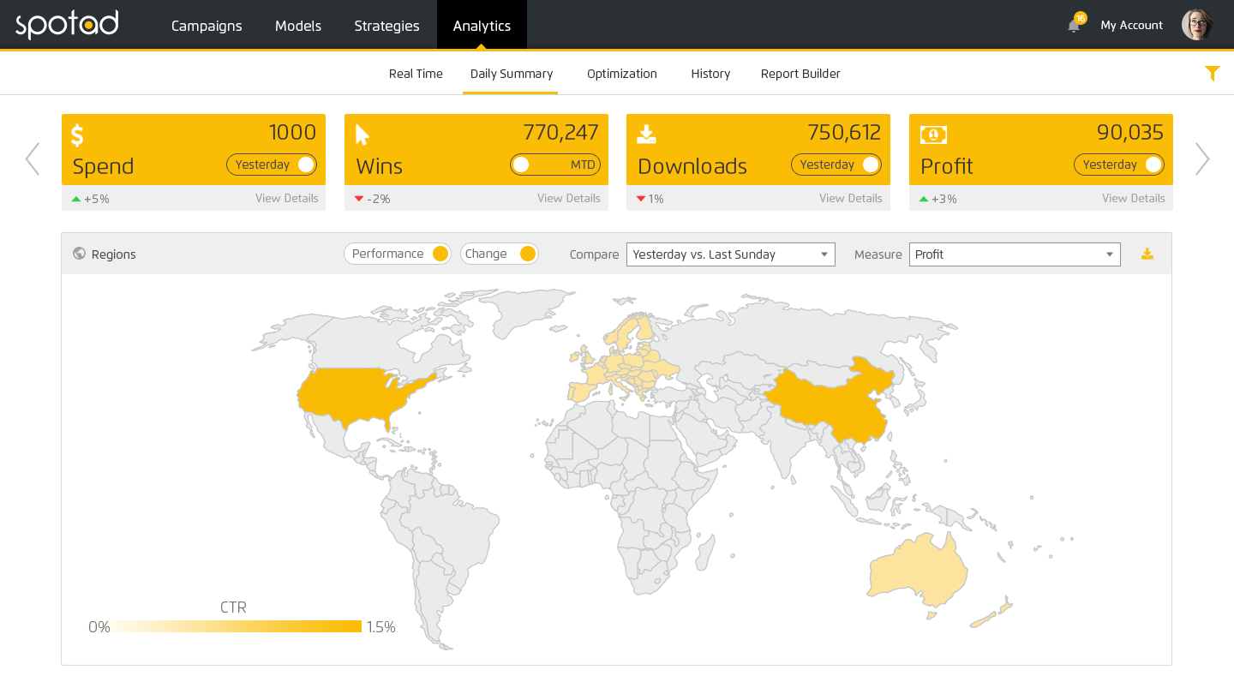The height and width of the screenshot is (694, 1234).
Task: Open the Campaigns menu
Action: coord(207,26)
